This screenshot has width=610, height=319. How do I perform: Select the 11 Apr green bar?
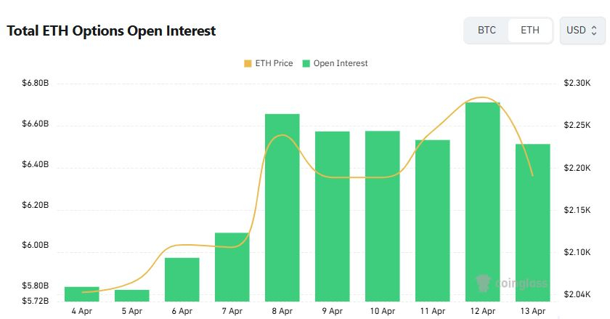[x=432, y=220]
